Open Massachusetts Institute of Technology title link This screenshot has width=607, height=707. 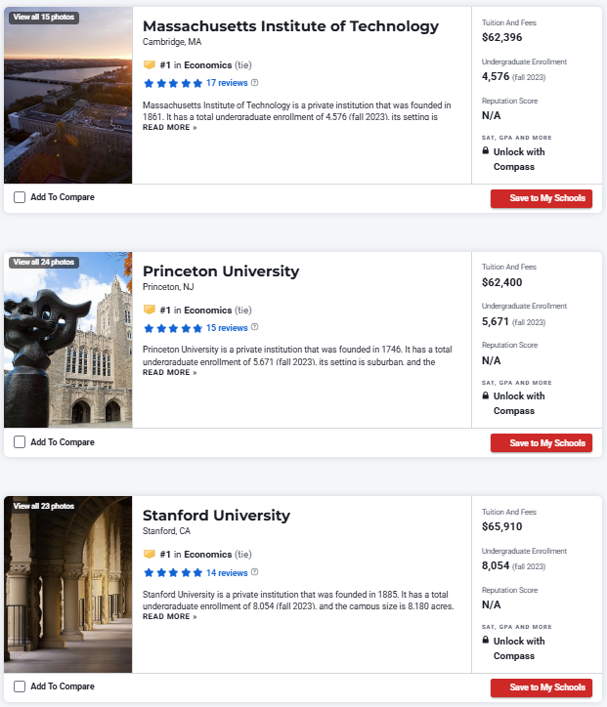pyautogui.click(x=290, y=26)
